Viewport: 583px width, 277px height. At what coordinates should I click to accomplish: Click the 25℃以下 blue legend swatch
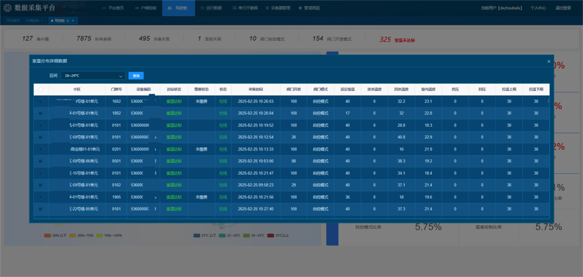click(197, 235)
